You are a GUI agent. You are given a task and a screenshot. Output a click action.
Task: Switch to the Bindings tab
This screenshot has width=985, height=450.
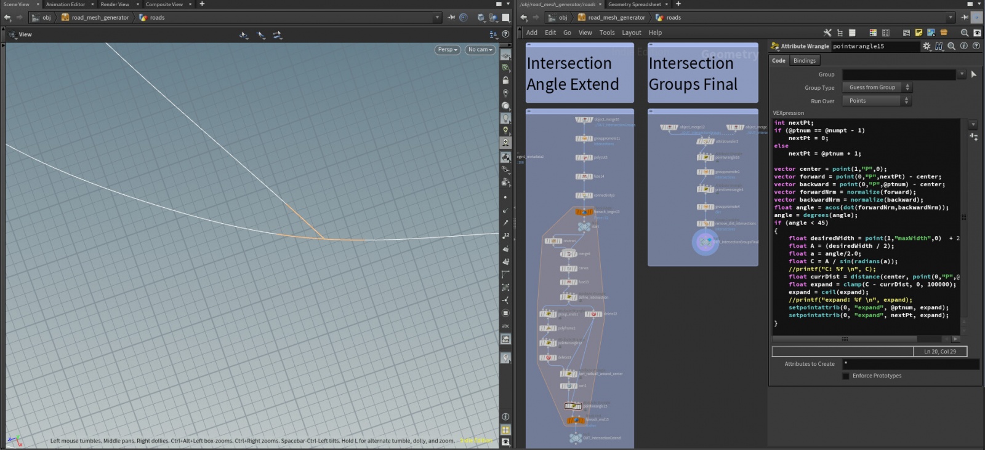pyautogui.click(x=805, y=60)
